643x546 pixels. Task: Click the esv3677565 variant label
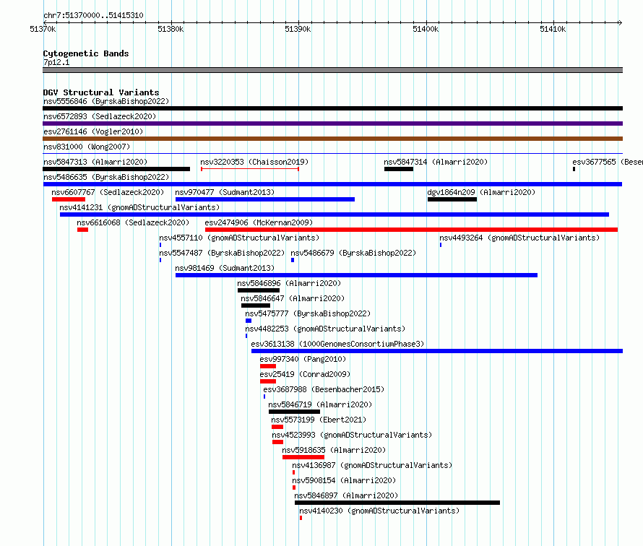point(608,162)
